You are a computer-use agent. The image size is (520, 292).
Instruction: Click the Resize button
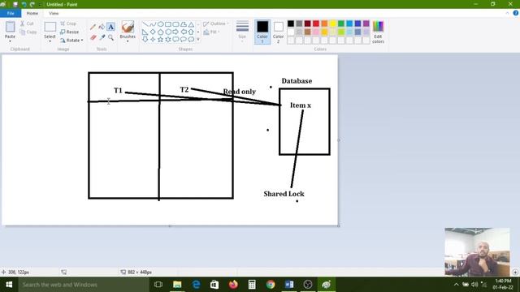(x=70, y=32)
